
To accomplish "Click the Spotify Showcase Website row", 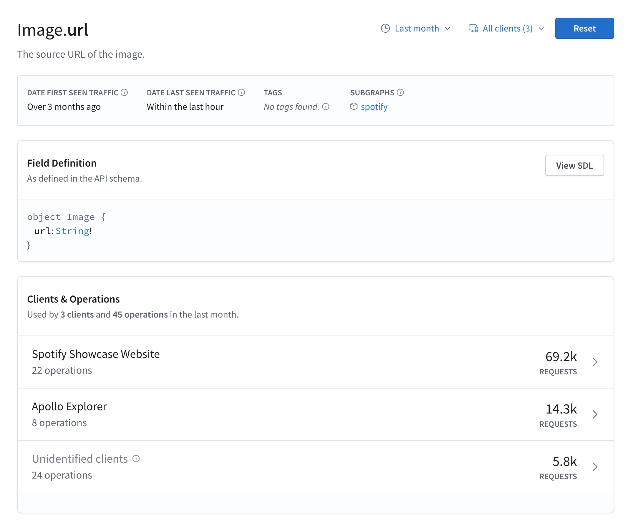I will [315, 361].
